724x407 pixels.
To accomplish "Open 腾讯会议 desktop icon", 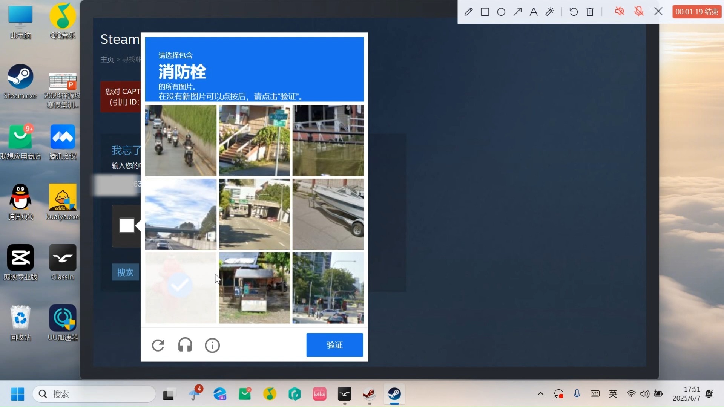I will [63, 142].
